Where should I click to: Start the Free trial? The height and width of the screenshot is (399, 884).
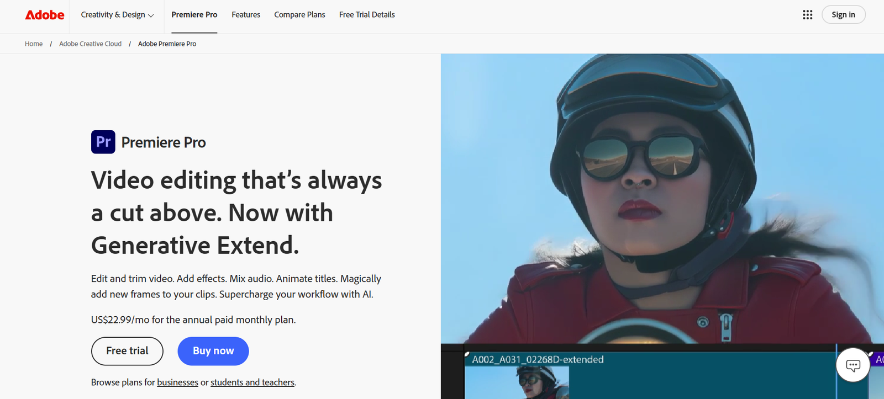127,351
